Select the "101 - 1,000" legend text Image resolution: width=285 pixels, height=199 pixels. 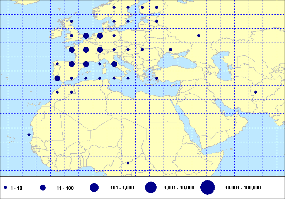pyautogui.click(x=122, y=188)
